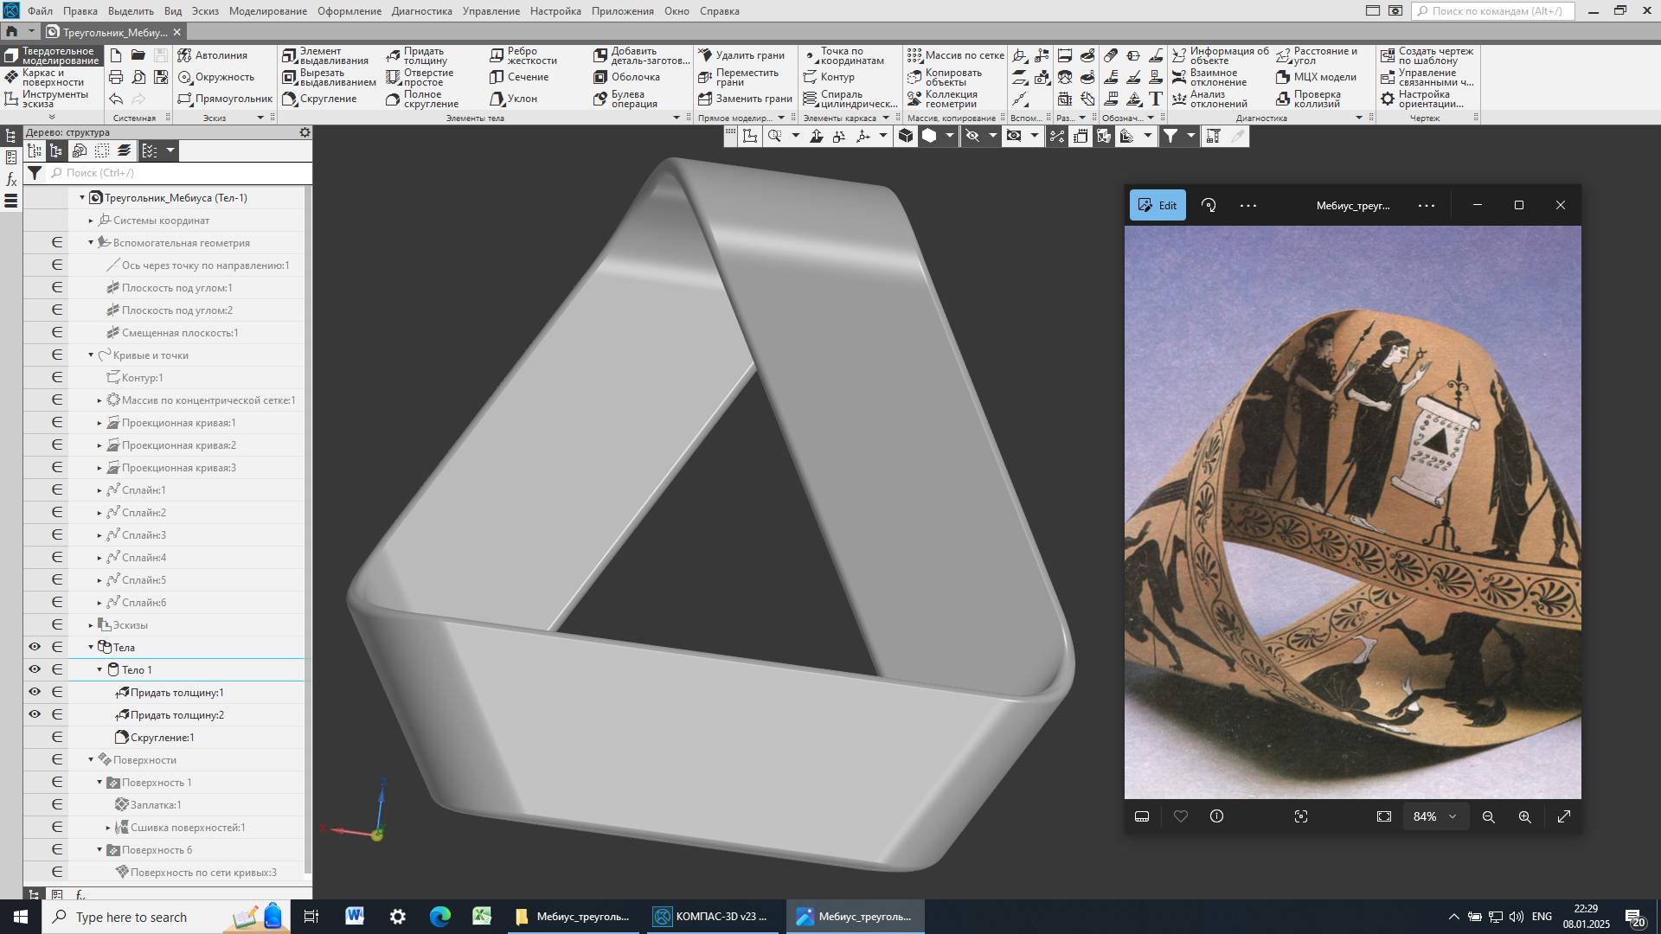
Task: Open the Моделирование menu
Action: point(267,11)
